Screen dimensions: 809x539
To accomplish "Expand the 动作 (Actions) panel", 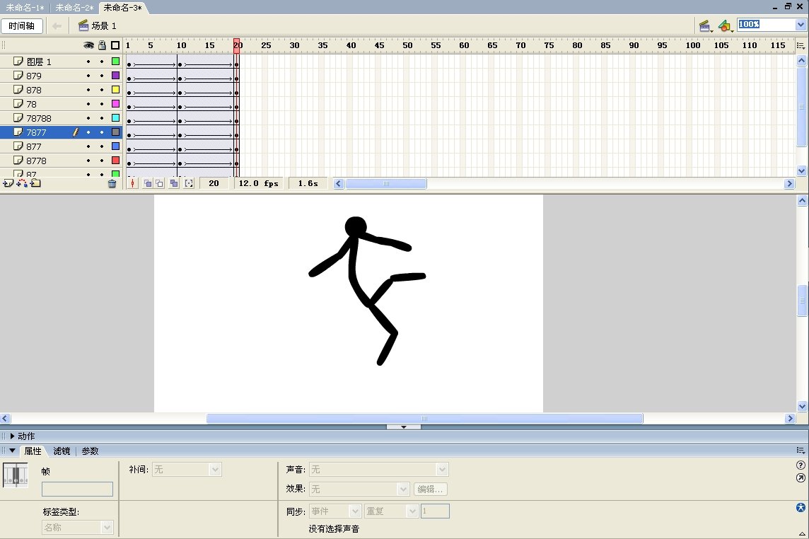I will 12,436.
